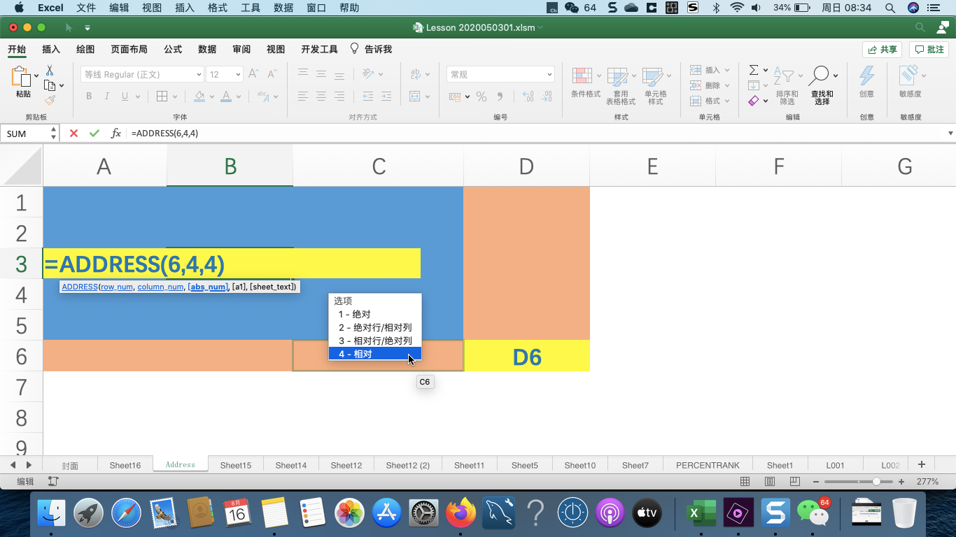
Task: Click the zoom slider handle
Action: click(876, 482)
